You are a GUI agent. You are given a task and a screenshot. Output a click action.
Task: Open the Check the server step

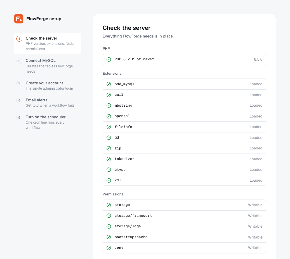click(48, 43)
